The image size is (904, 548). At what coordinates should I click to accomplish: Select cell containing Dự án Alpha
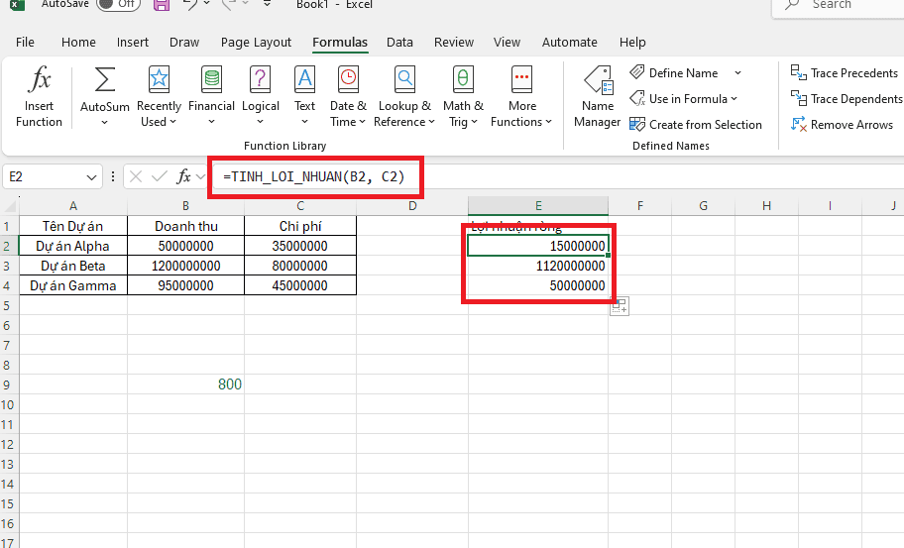coord(72,246)
